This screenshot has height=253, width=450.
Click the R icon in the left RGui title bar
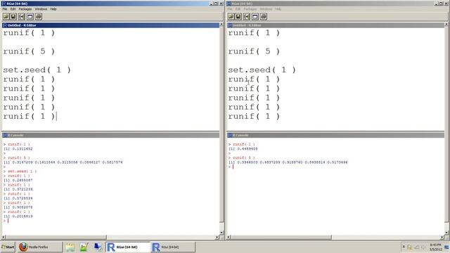(4, 4)
